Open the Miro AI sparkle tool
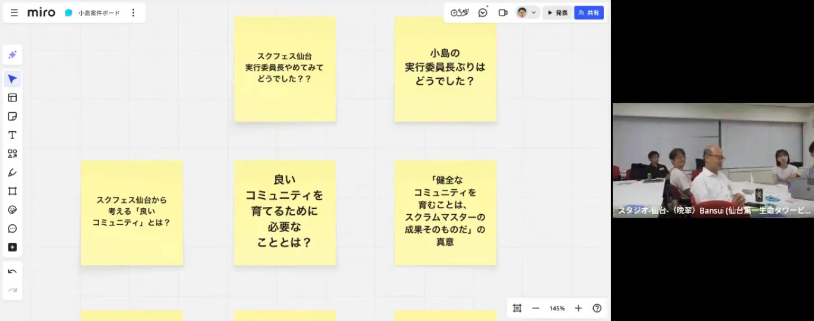Screen dimensions: 814x321 click(x=12, y=55)
